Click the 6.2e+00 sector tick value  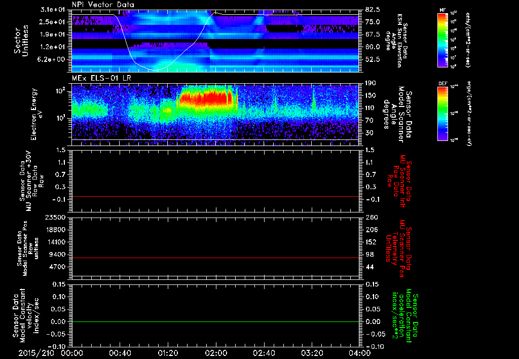[52, 59]
